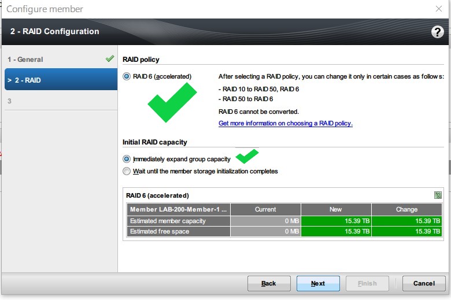Select step 2 - RAID in sidebar

[61, 80]
